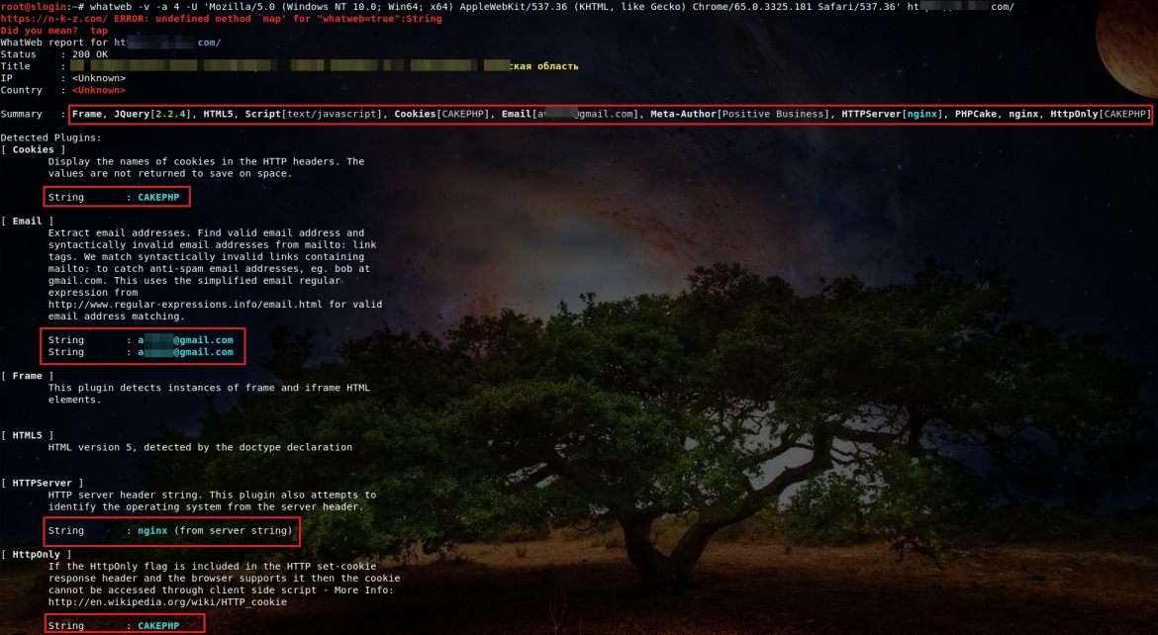1158x635 pixels.
Task: Click 'HttpOnly[CAKEPHP]' in the Summary line
Action: (1101, 114)
